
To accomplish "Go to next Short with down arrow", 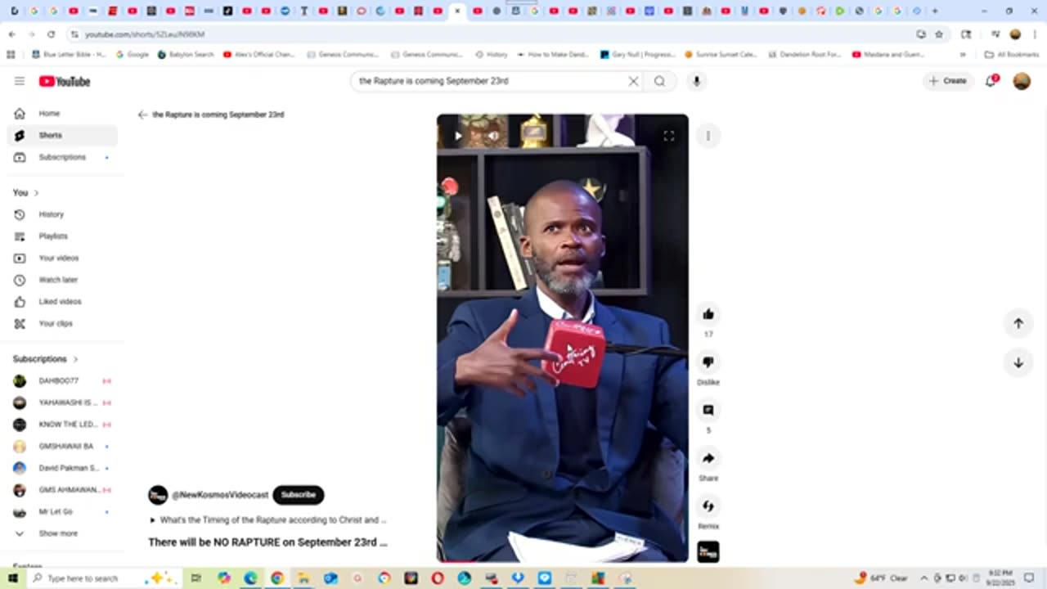I will (x=1018, y=362).
